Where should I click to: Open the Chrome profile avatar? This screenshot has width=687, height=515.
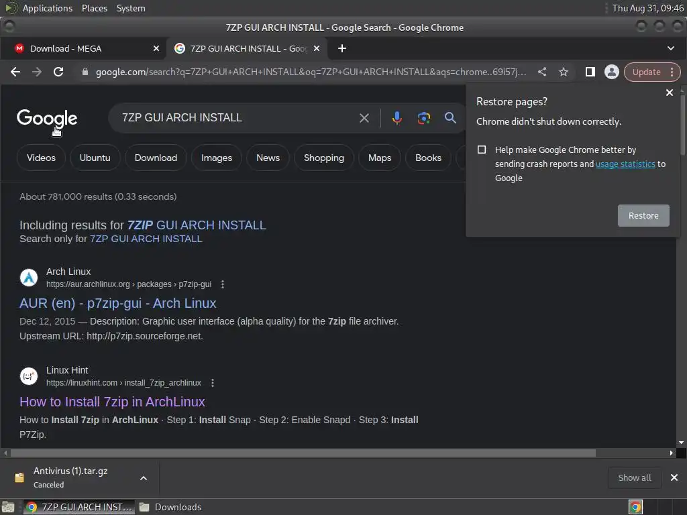(612, 72)
